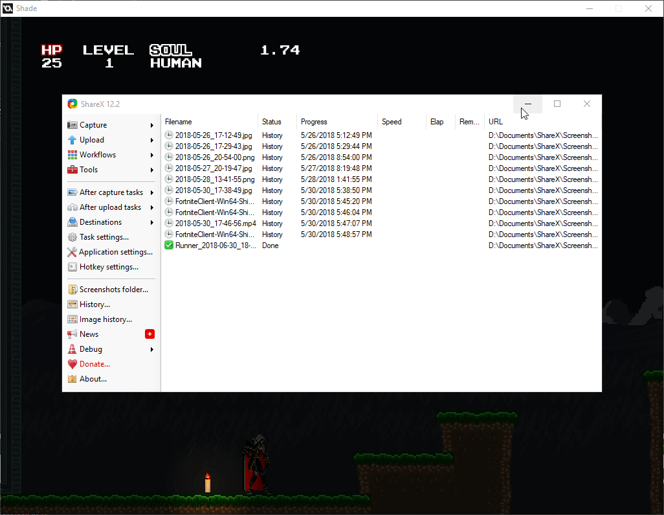This screenshot has height=515, width=664.
Task: Expand the Capture submenu arrow
Action: point(151,125)
